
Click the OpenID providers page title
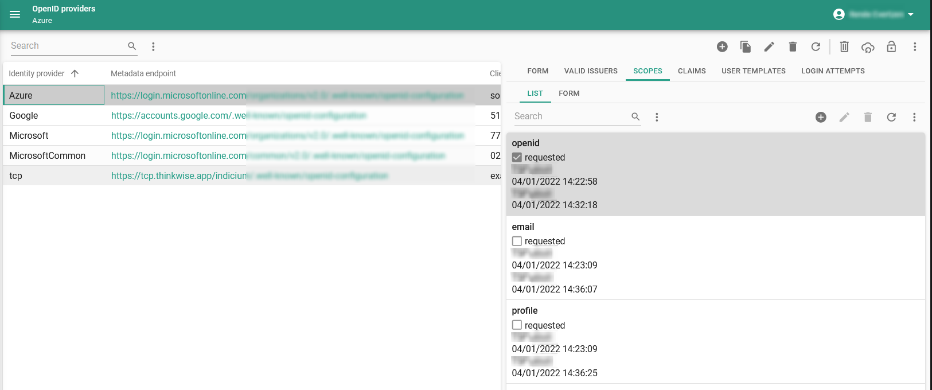point(64,9)
